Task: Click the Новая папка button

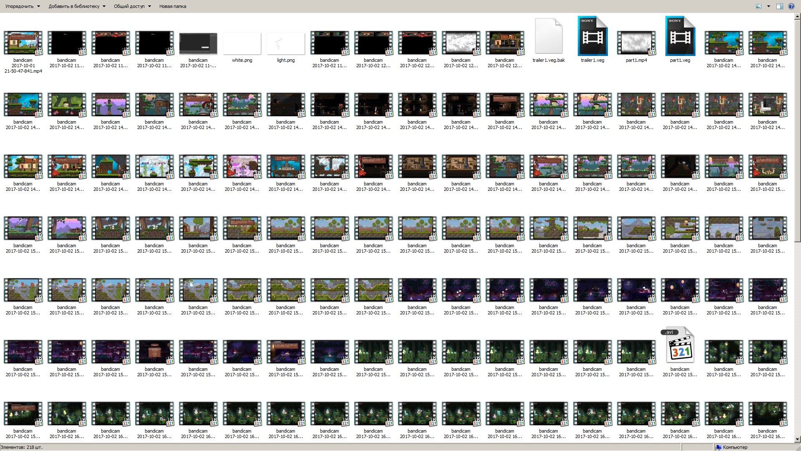Action: (x=173, y=6)
